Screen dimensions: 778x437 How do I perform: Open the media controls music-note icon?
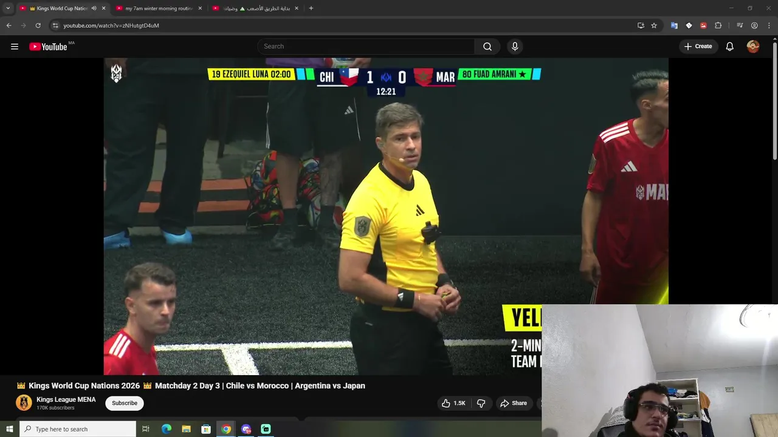pos(740,25)
